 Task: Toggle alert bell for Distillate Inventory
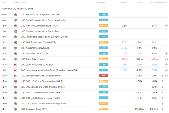162,98
